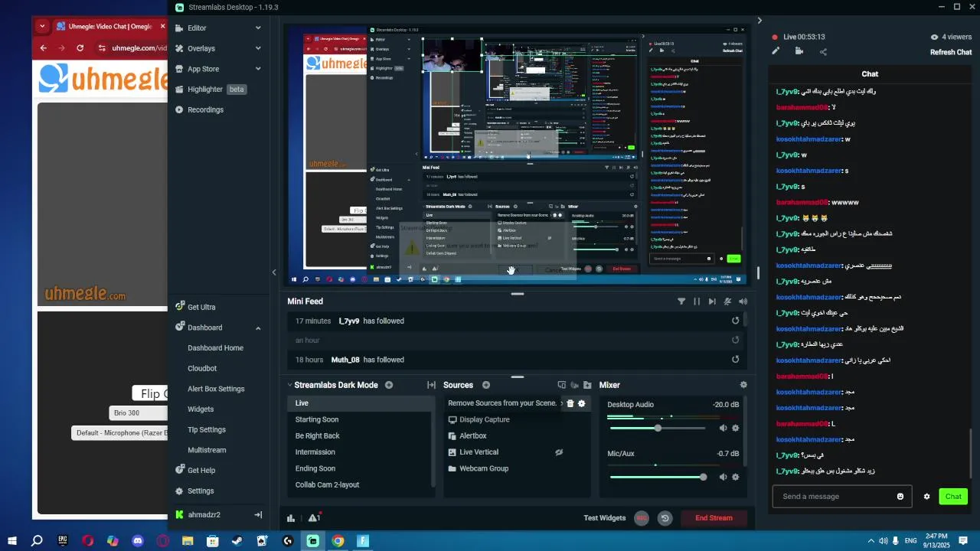Add a source folder icon
The width and height of the screenshot is (980, 551).
587,385
